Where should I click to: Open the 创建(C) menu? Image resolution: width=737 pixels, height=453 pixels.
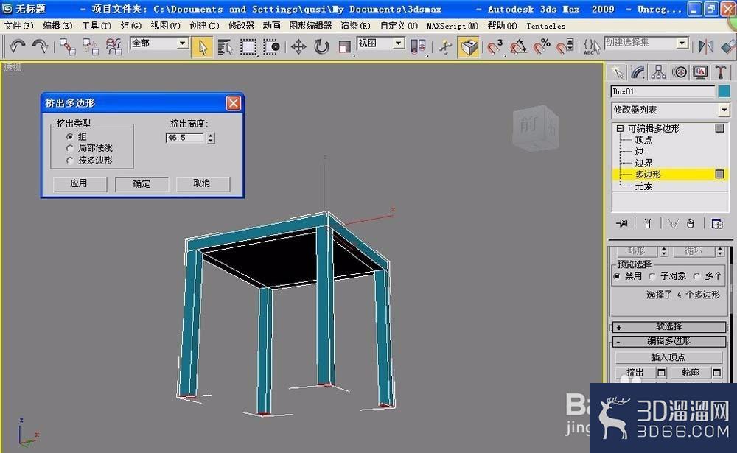[204, 26]
